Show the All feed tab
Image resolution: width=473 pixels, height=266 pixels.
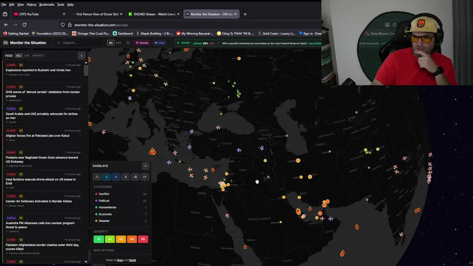point(18,55)
